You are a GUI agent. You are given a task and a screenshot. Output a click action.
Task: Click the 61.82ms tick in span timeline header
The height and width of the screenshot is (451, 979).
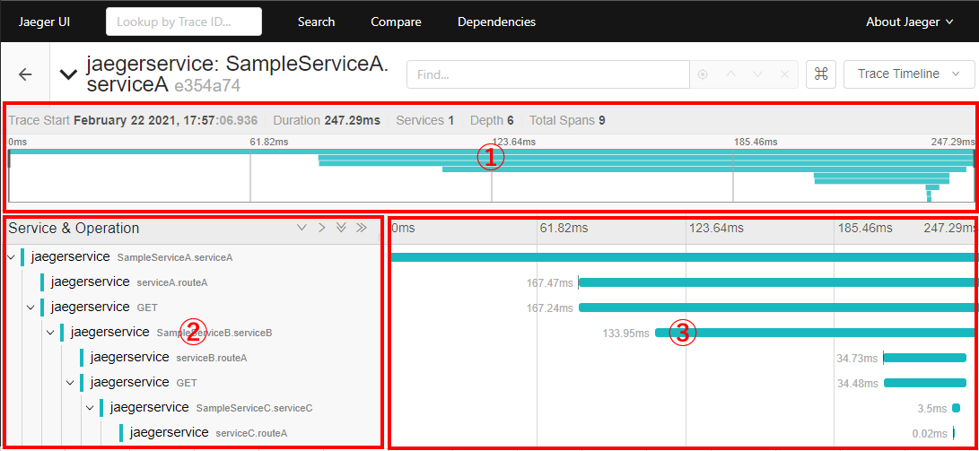[x=564, y=228]
